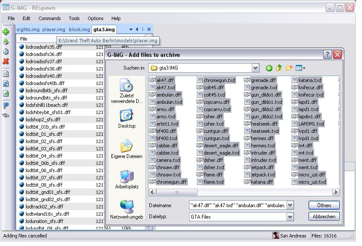Open the File menu
362x246 pixels.
pyautogui.click(x=11, y=18)
